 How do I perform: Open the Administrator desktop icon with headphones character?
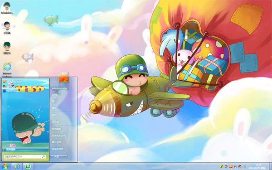point(7,8)
